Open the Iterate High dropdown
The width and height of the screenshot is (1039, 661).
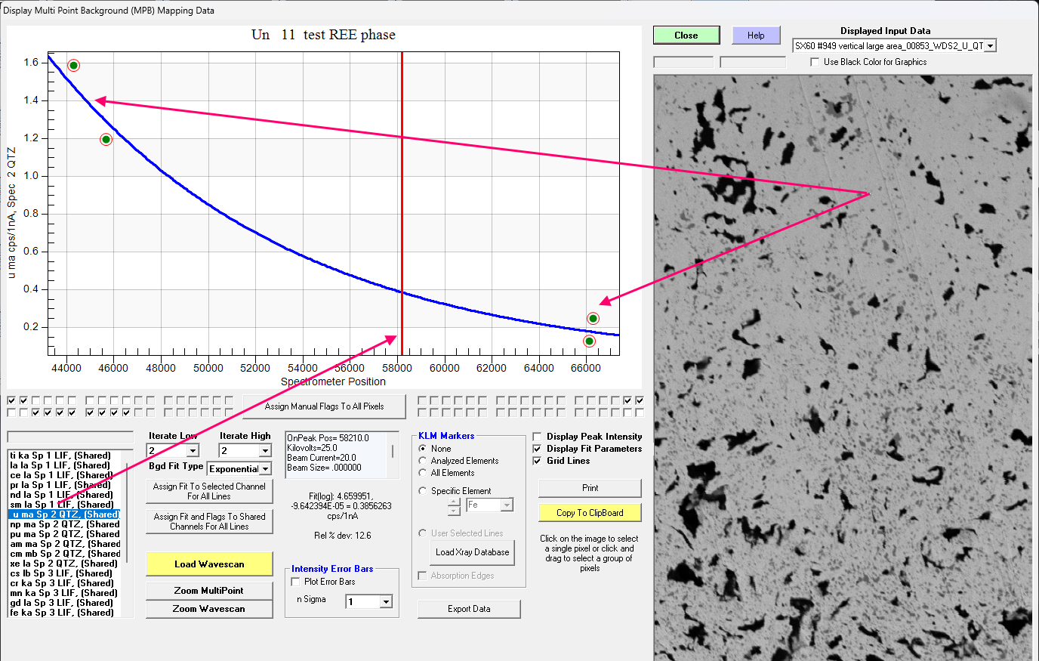tap(264, 451)
